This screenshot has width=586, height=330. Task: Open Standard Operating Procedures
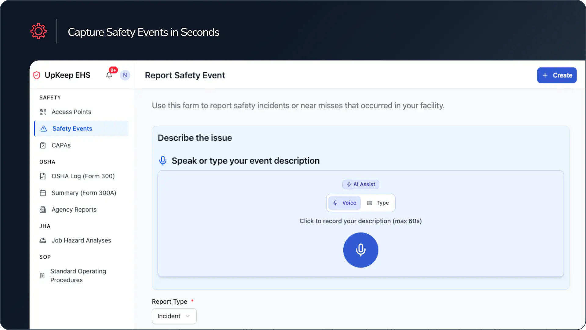pos(78,275)
